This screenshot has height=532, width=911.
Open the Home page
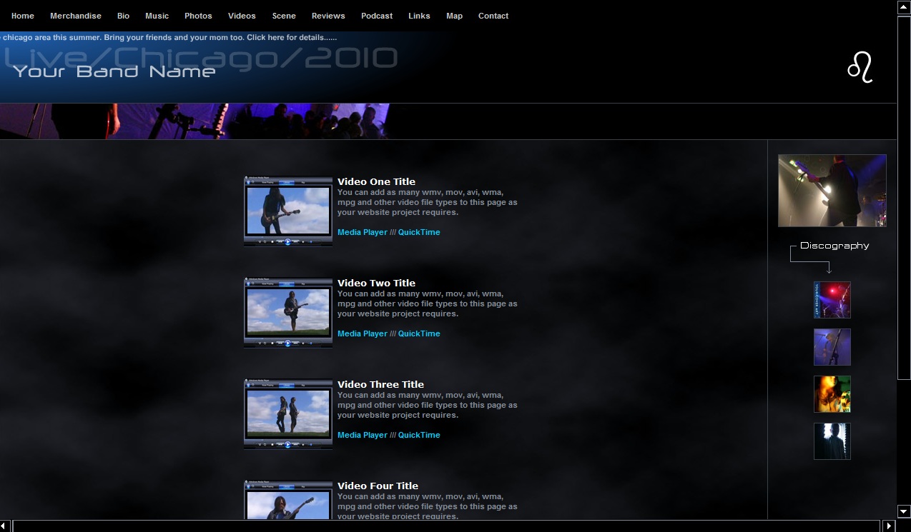tap(23, 16)
